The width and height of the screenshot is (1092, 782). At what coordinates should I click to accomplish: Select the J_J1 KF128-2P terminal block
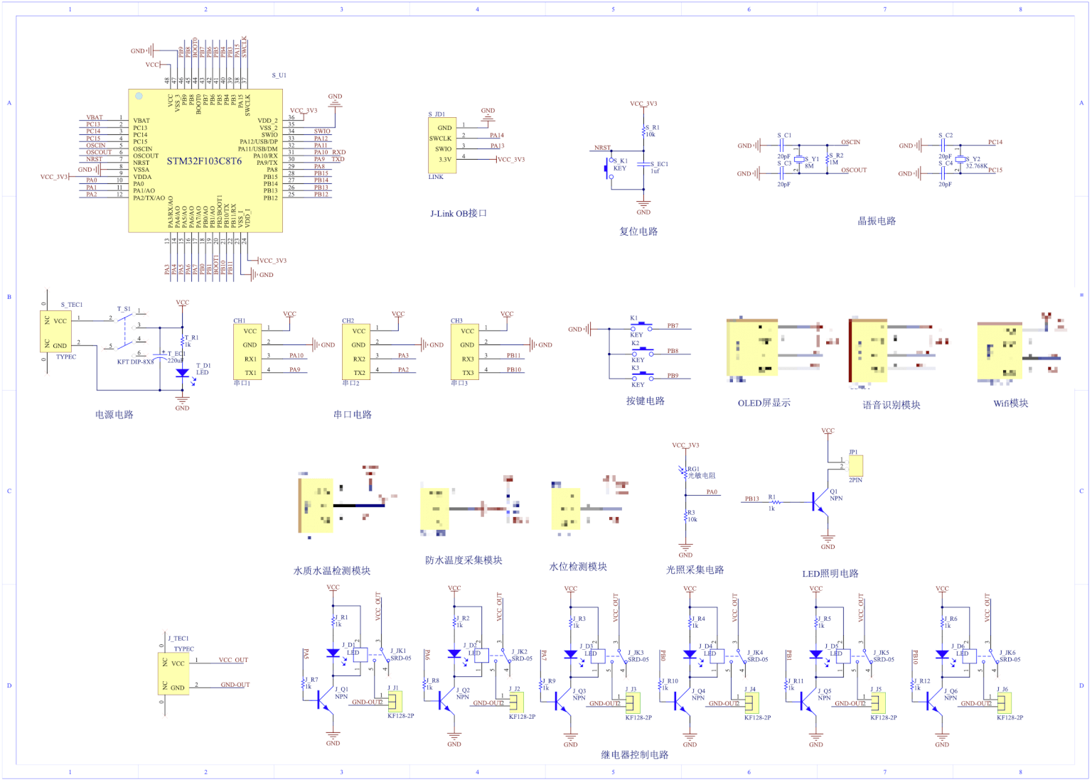point(395,702)
